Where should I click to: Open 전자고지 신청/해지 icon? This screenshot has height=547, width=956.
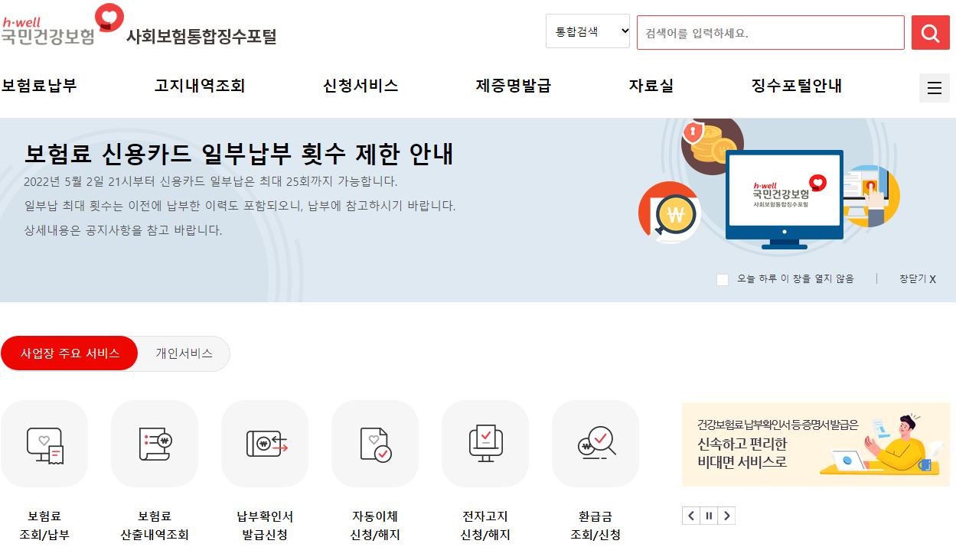pyautogui.click(x=485, y=444)
